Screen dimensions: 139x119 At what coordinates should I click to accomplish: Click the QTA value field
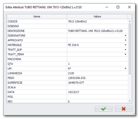tap(97, 64)
